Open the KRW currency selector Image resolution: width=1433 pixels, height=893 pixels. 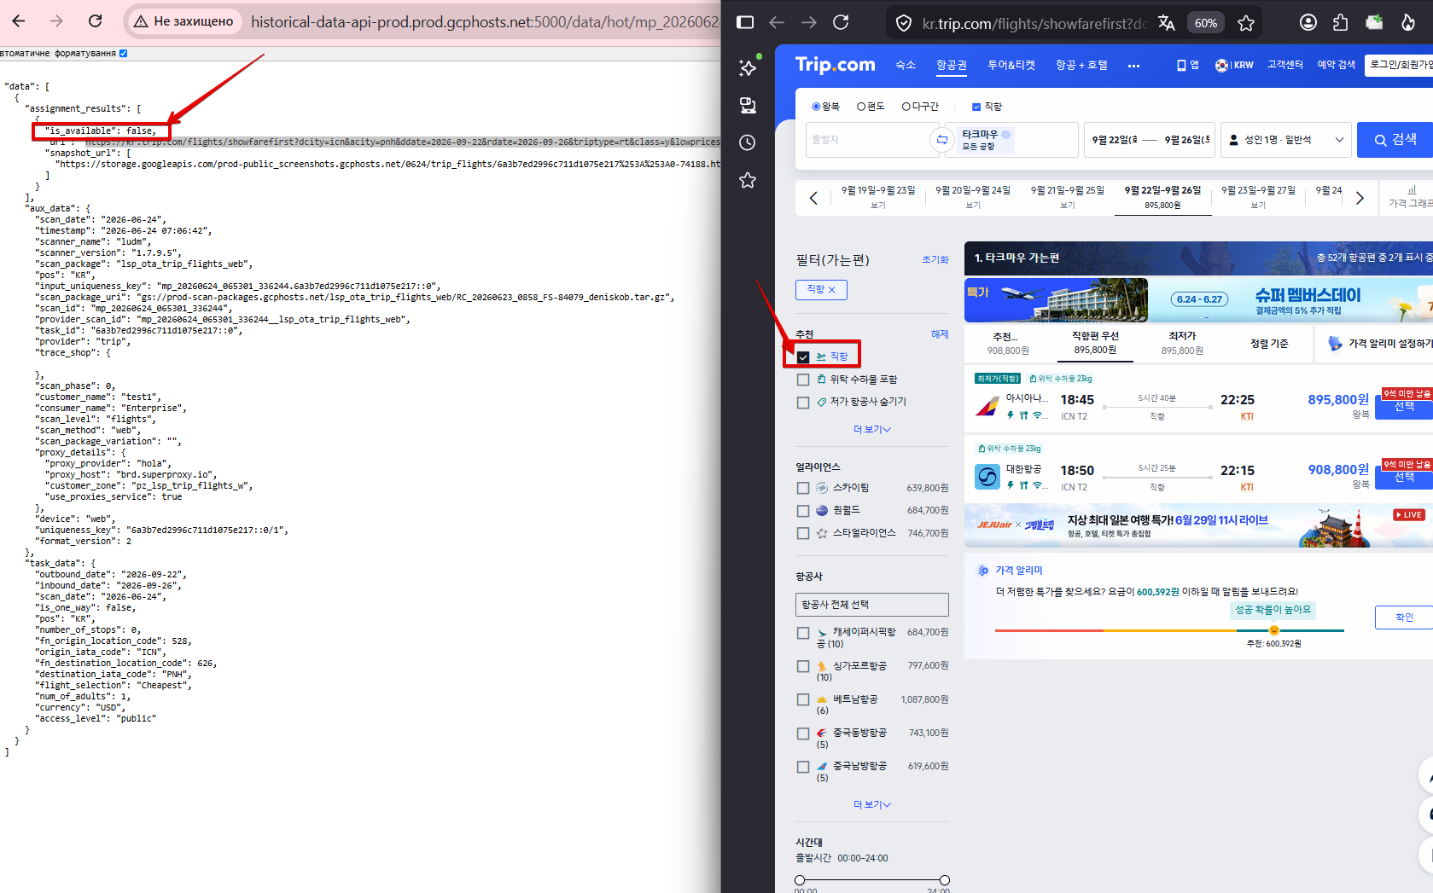tap(1234, 65)
